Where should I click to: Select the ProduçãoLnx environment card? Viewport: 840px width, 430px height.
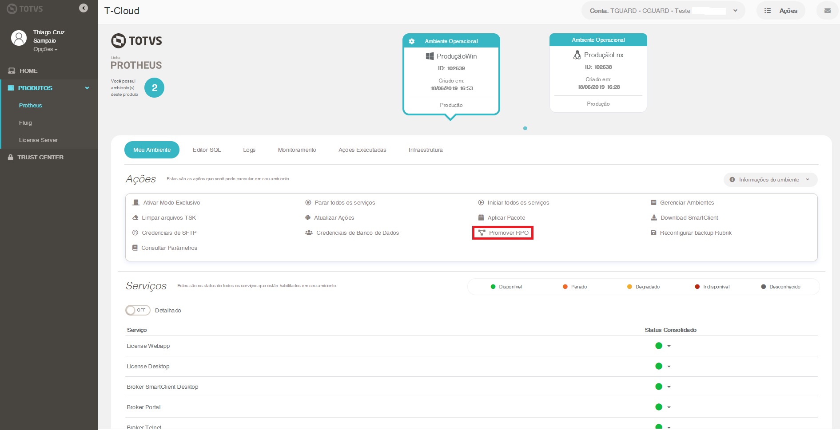click(x=598, y=73)
